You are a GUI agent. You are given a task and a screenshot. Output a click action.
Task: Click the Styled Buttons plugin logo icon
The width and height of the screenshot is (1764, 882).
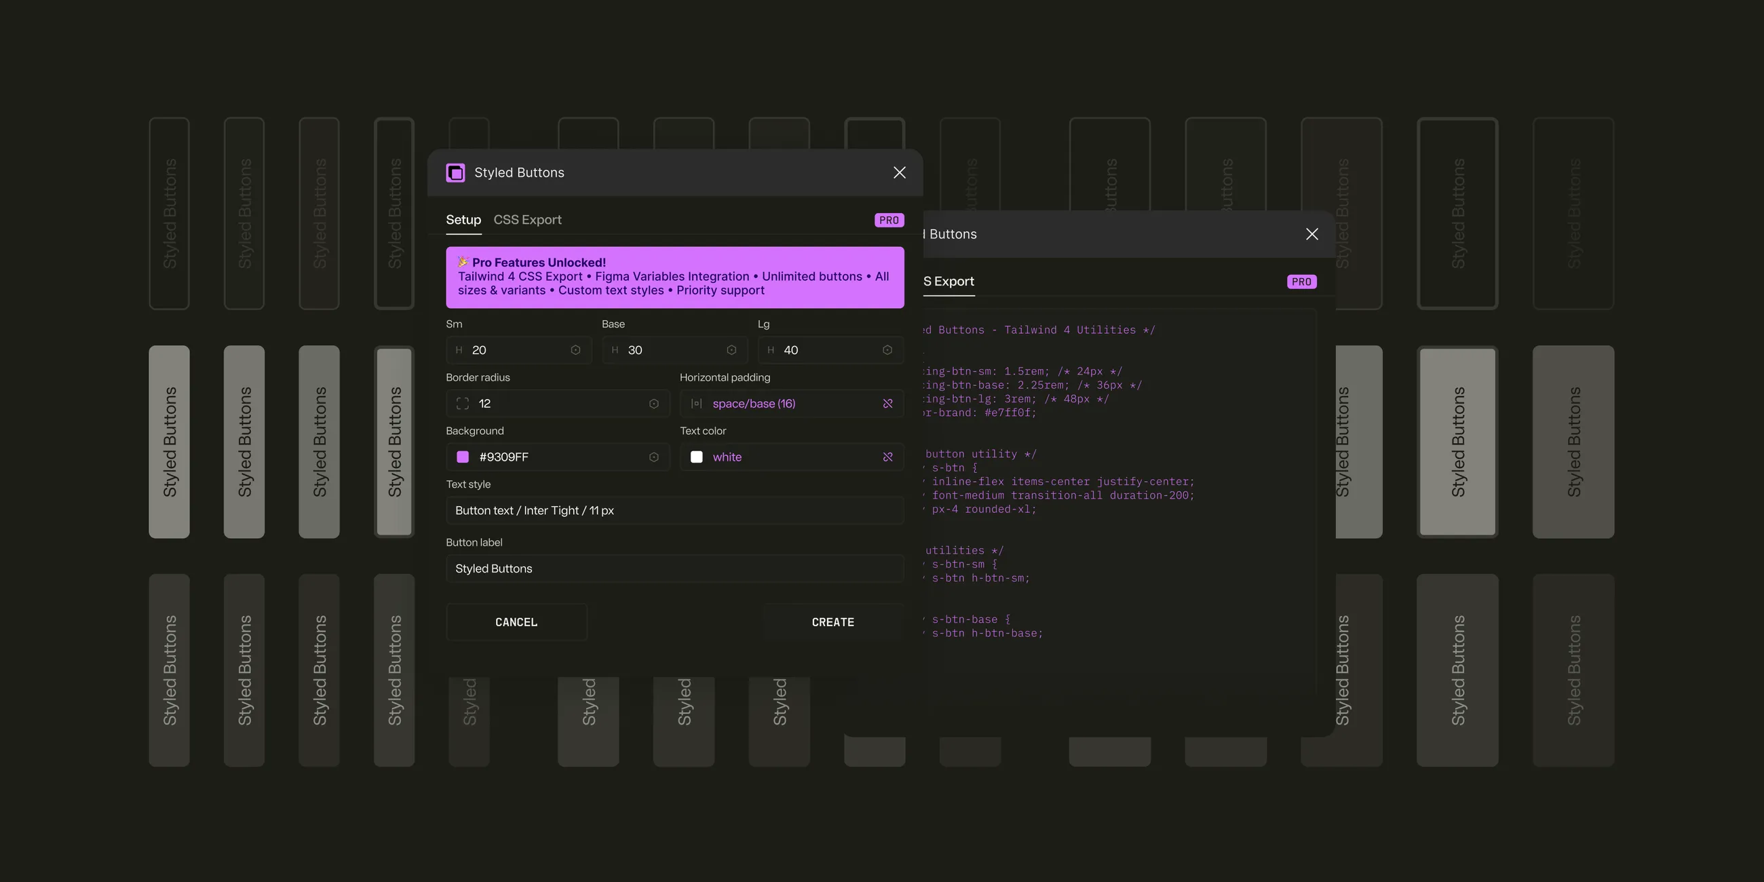[455, 172]
